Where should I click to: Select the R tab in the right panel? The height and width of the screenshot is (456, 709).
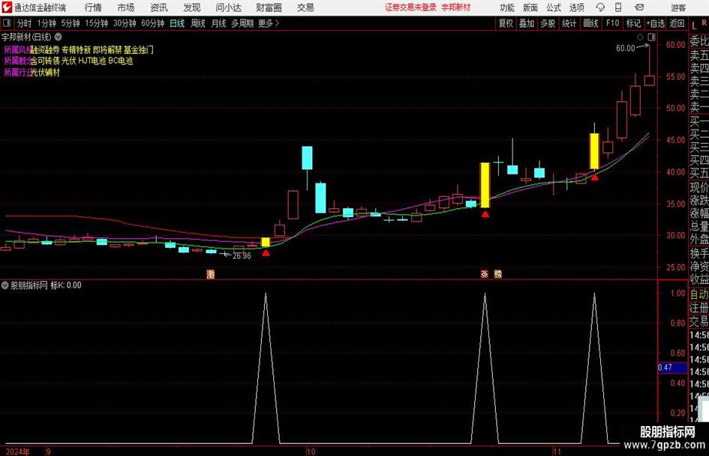point(704,23)
